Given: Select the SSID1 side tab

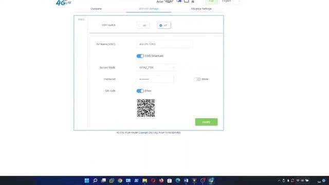Looking at the screenshot, I should (81, 20).
